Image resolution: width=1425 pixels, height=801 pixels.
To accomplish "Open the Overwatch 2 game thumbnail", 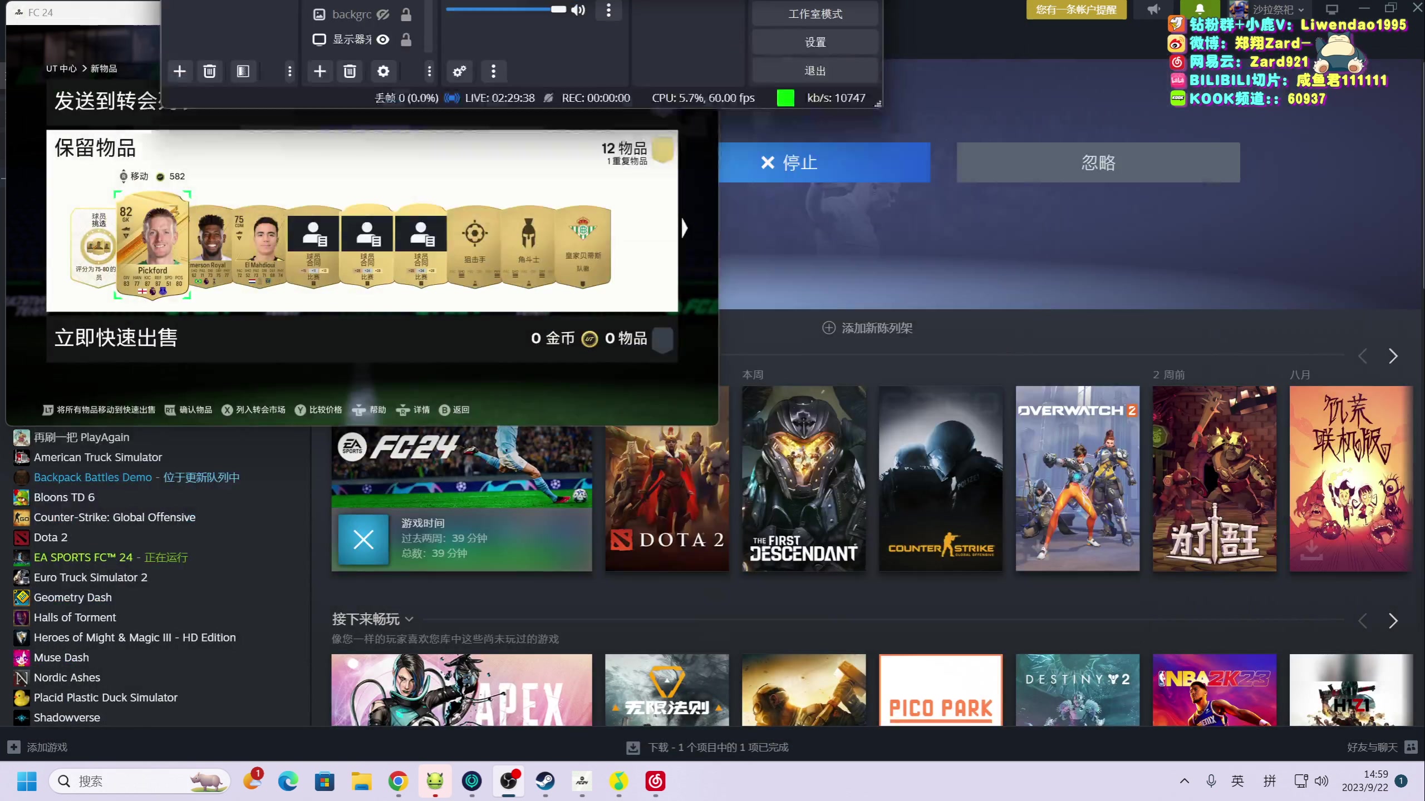I will [1077, 478].
